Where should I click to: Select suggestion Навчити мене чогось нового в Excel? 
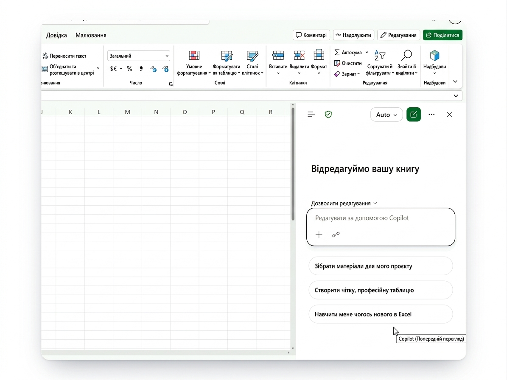pyautogui.click(x=381, y=314)
